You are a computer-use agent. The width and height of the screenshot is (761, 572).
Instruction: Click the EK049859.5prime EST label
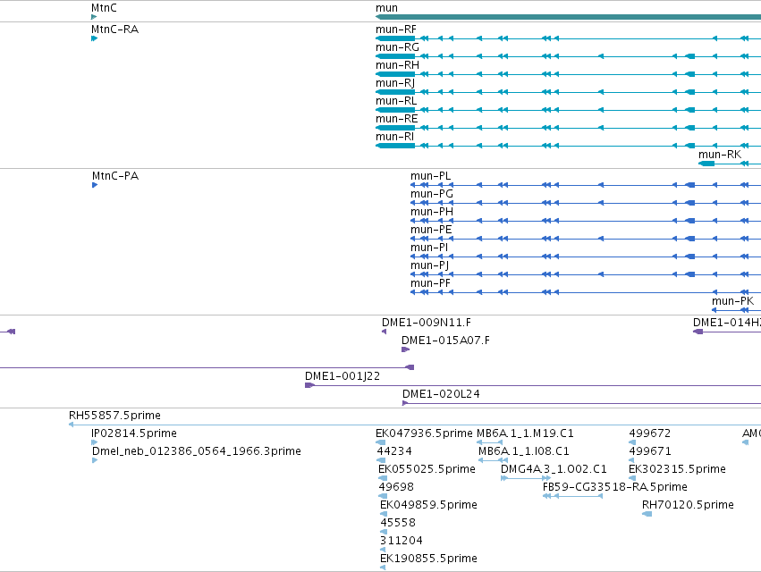click(x=428, y=505)
